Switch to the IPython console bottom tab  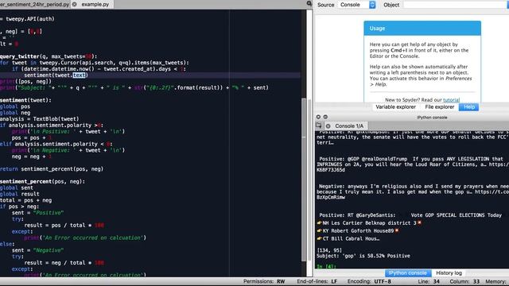408,273
